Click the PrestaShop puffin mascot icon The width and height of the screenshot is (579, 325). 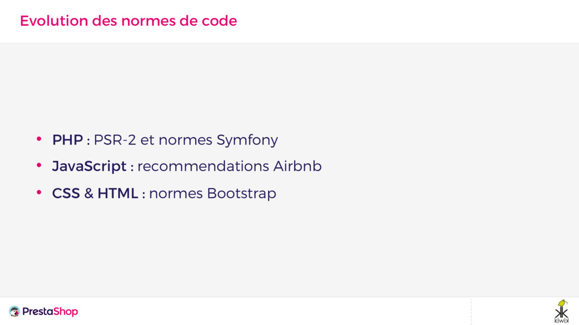[x=14, y=311]
